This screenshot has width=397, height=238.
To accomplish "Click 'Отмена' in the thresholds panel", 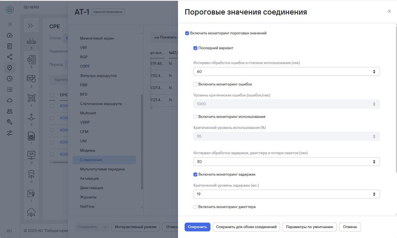I will 350,227.
